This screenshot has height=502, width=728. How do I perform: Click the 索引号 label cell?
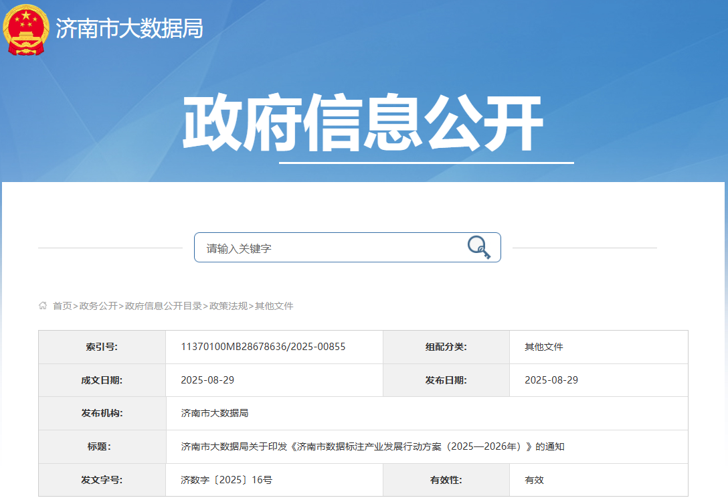[x=102, y=347]
